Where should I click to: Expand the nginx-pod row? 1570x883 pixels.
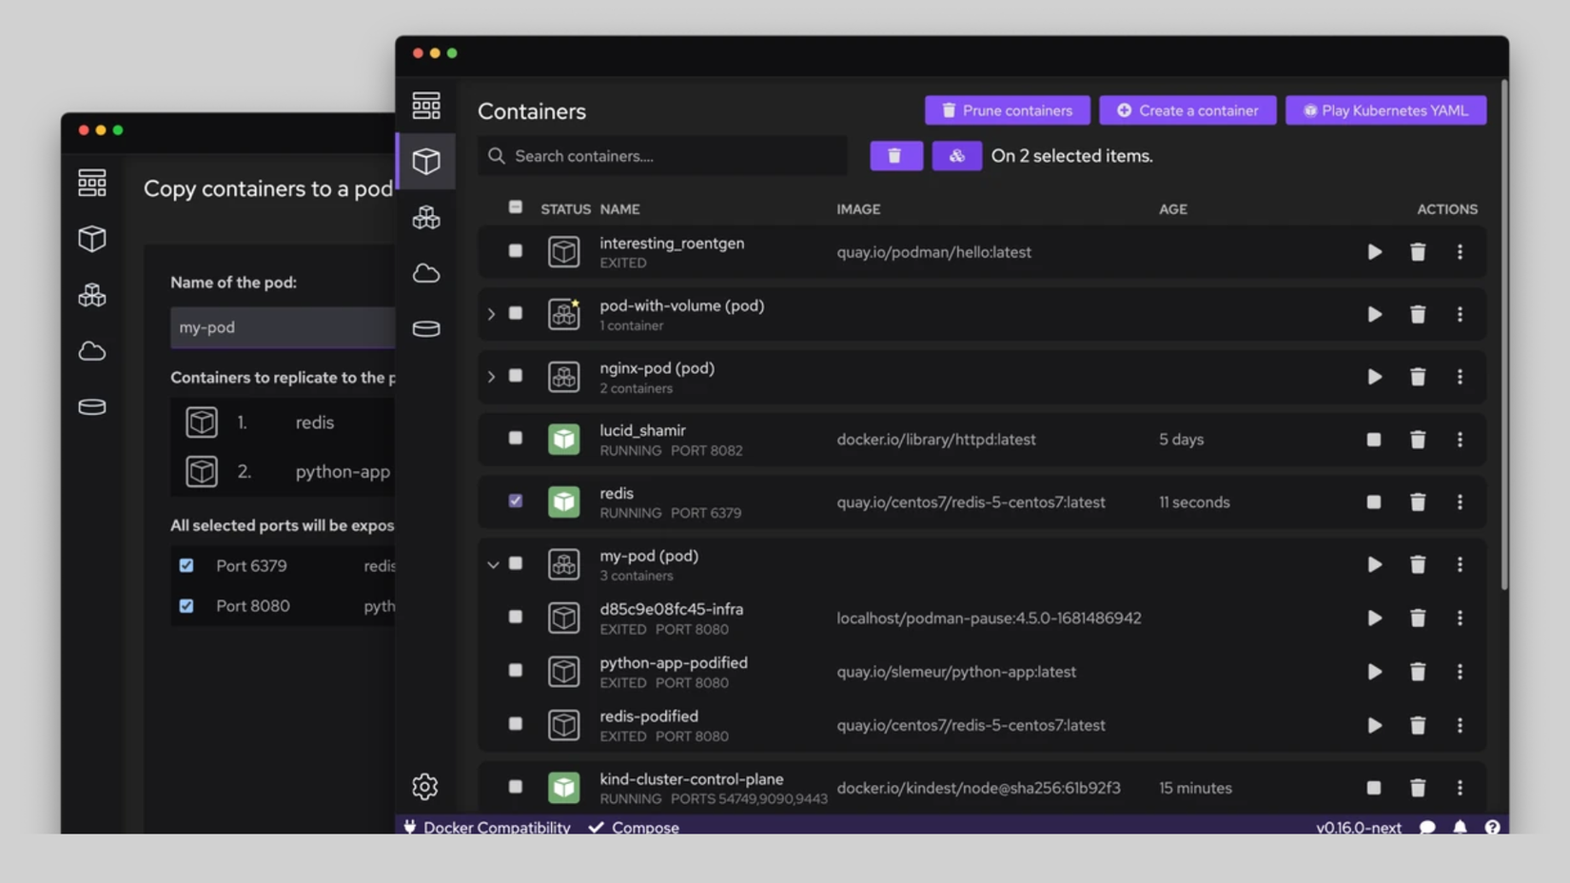(492, 377)
